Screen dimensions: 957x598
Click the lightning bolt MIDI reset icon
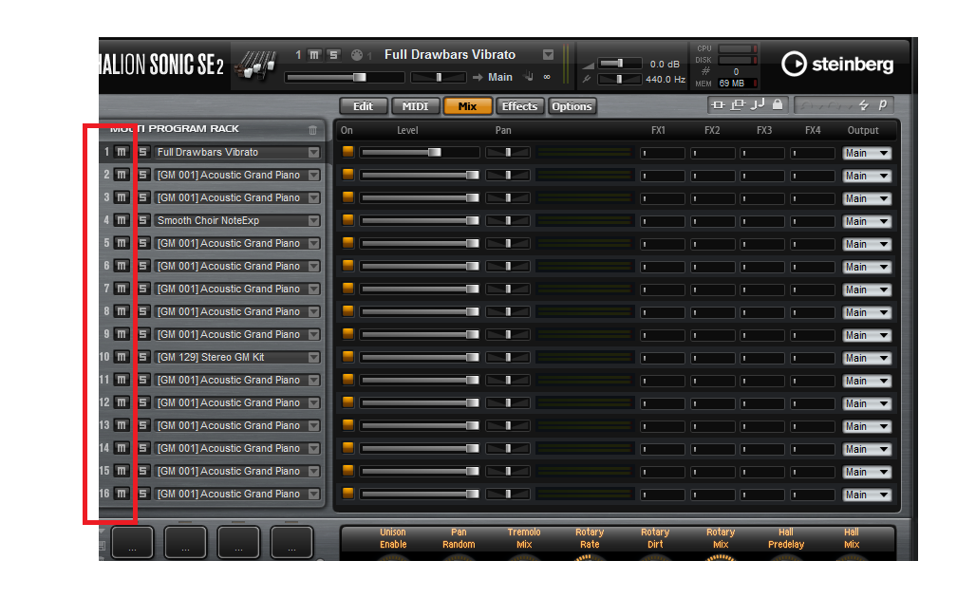pyautogui.click(x=864, y=105)
